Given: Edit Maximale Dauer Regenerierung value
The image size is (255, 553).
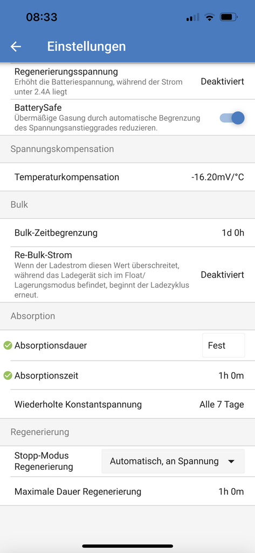Looking at the screenshot, I should (231, 491).
